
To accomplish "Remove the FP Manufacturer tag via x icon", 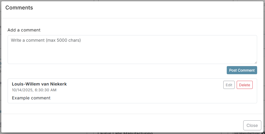I will pos(263,133).
